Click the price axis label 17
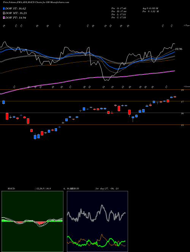This screenshot has width=190, height=252. [x=182, y=102]
